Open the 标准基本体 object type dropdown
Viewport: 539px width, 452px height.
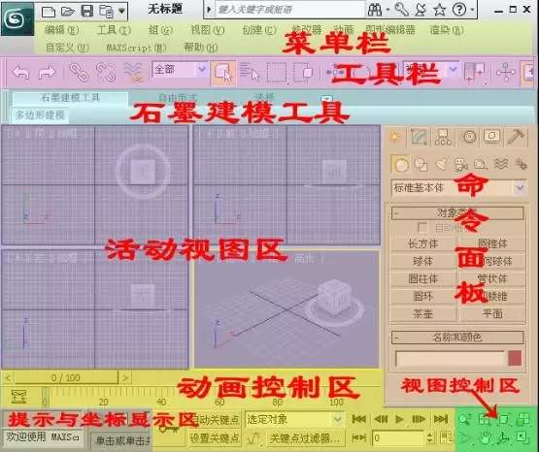tap(459, 188)
